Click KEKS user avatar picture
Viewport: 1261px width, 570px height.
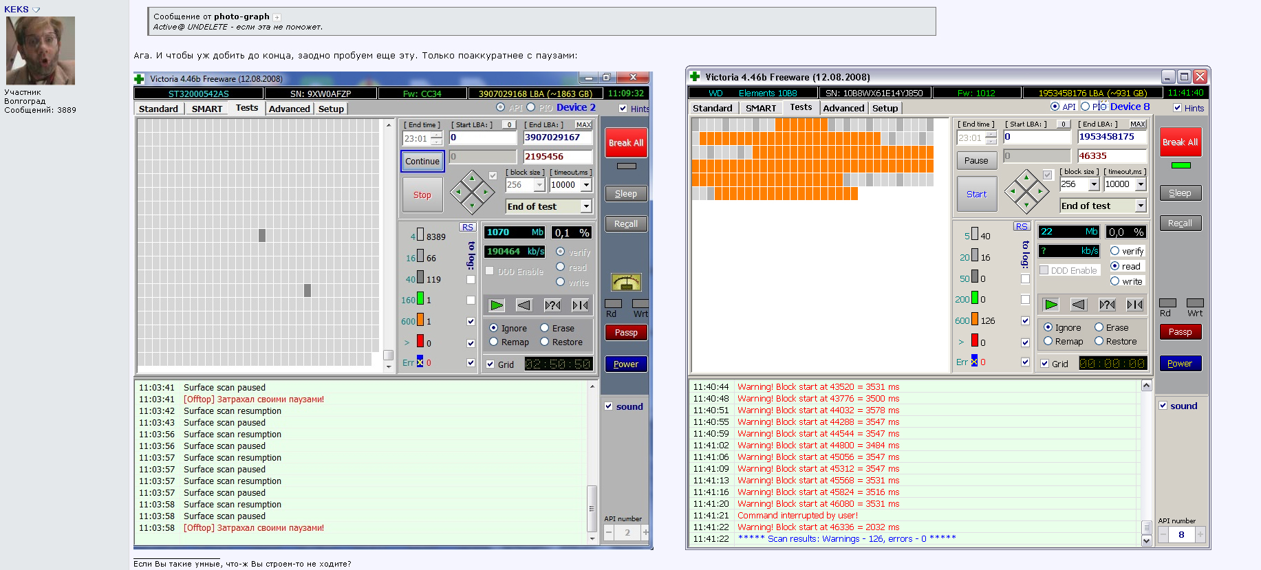41,51
